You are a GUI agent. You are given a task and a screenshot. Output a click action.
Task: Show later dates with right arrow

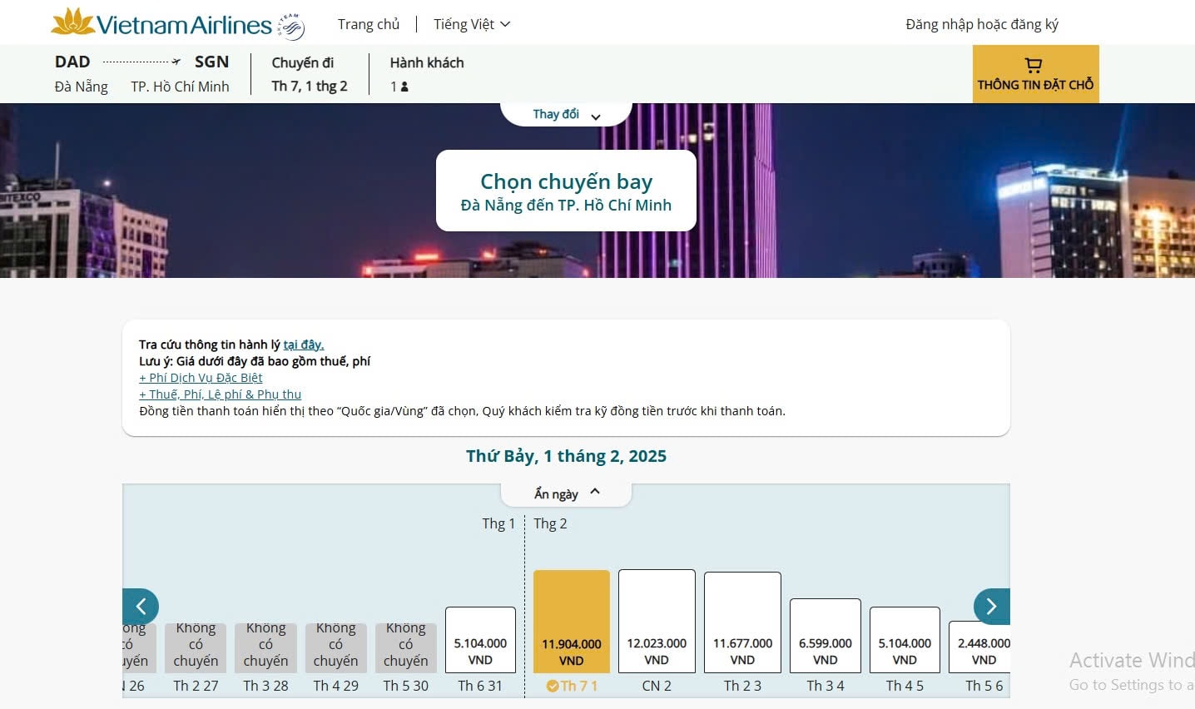coord(991,607)
